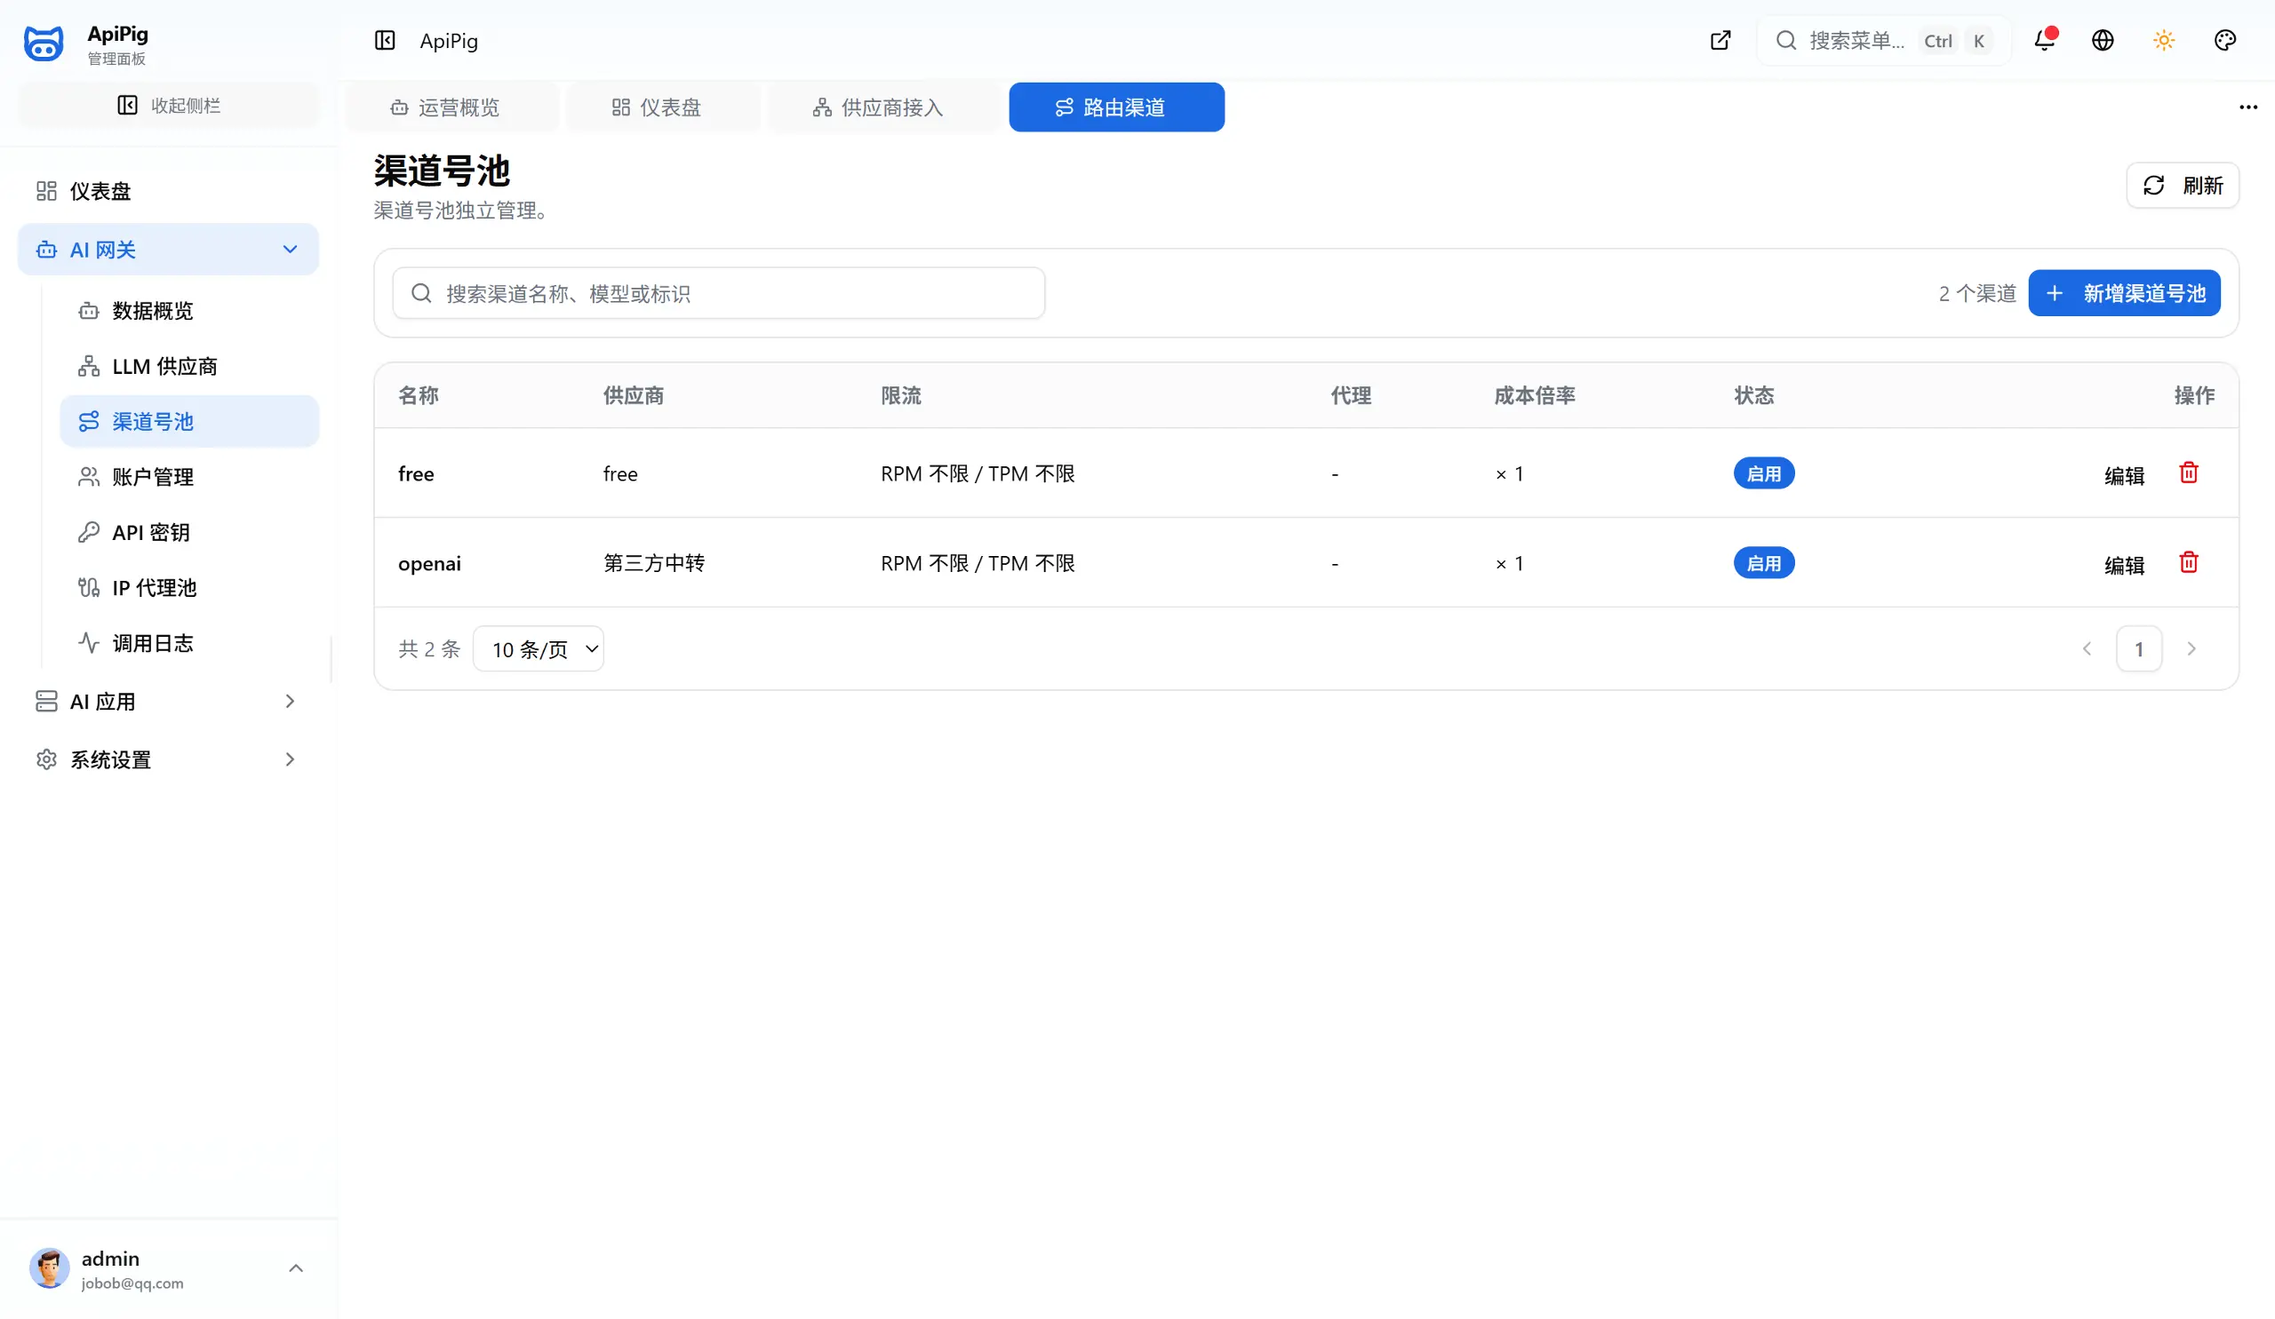Collapse the AI 网关 menu group
This screenshot has height=1319, width=2275.
(x=168, y=249)
